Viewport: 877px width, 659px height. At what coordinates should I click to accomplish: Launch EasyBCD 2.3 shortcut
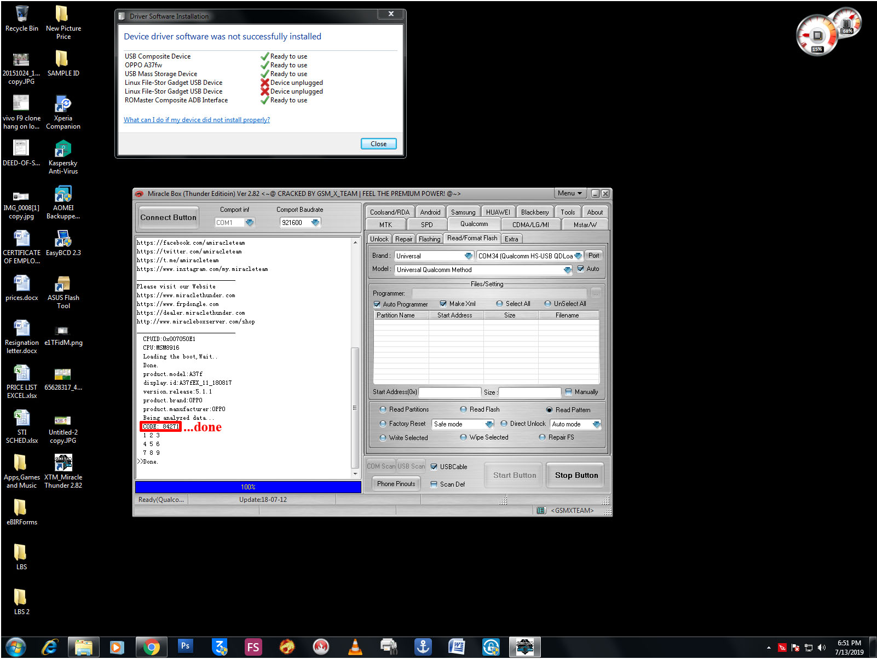(x=64, y=243)
